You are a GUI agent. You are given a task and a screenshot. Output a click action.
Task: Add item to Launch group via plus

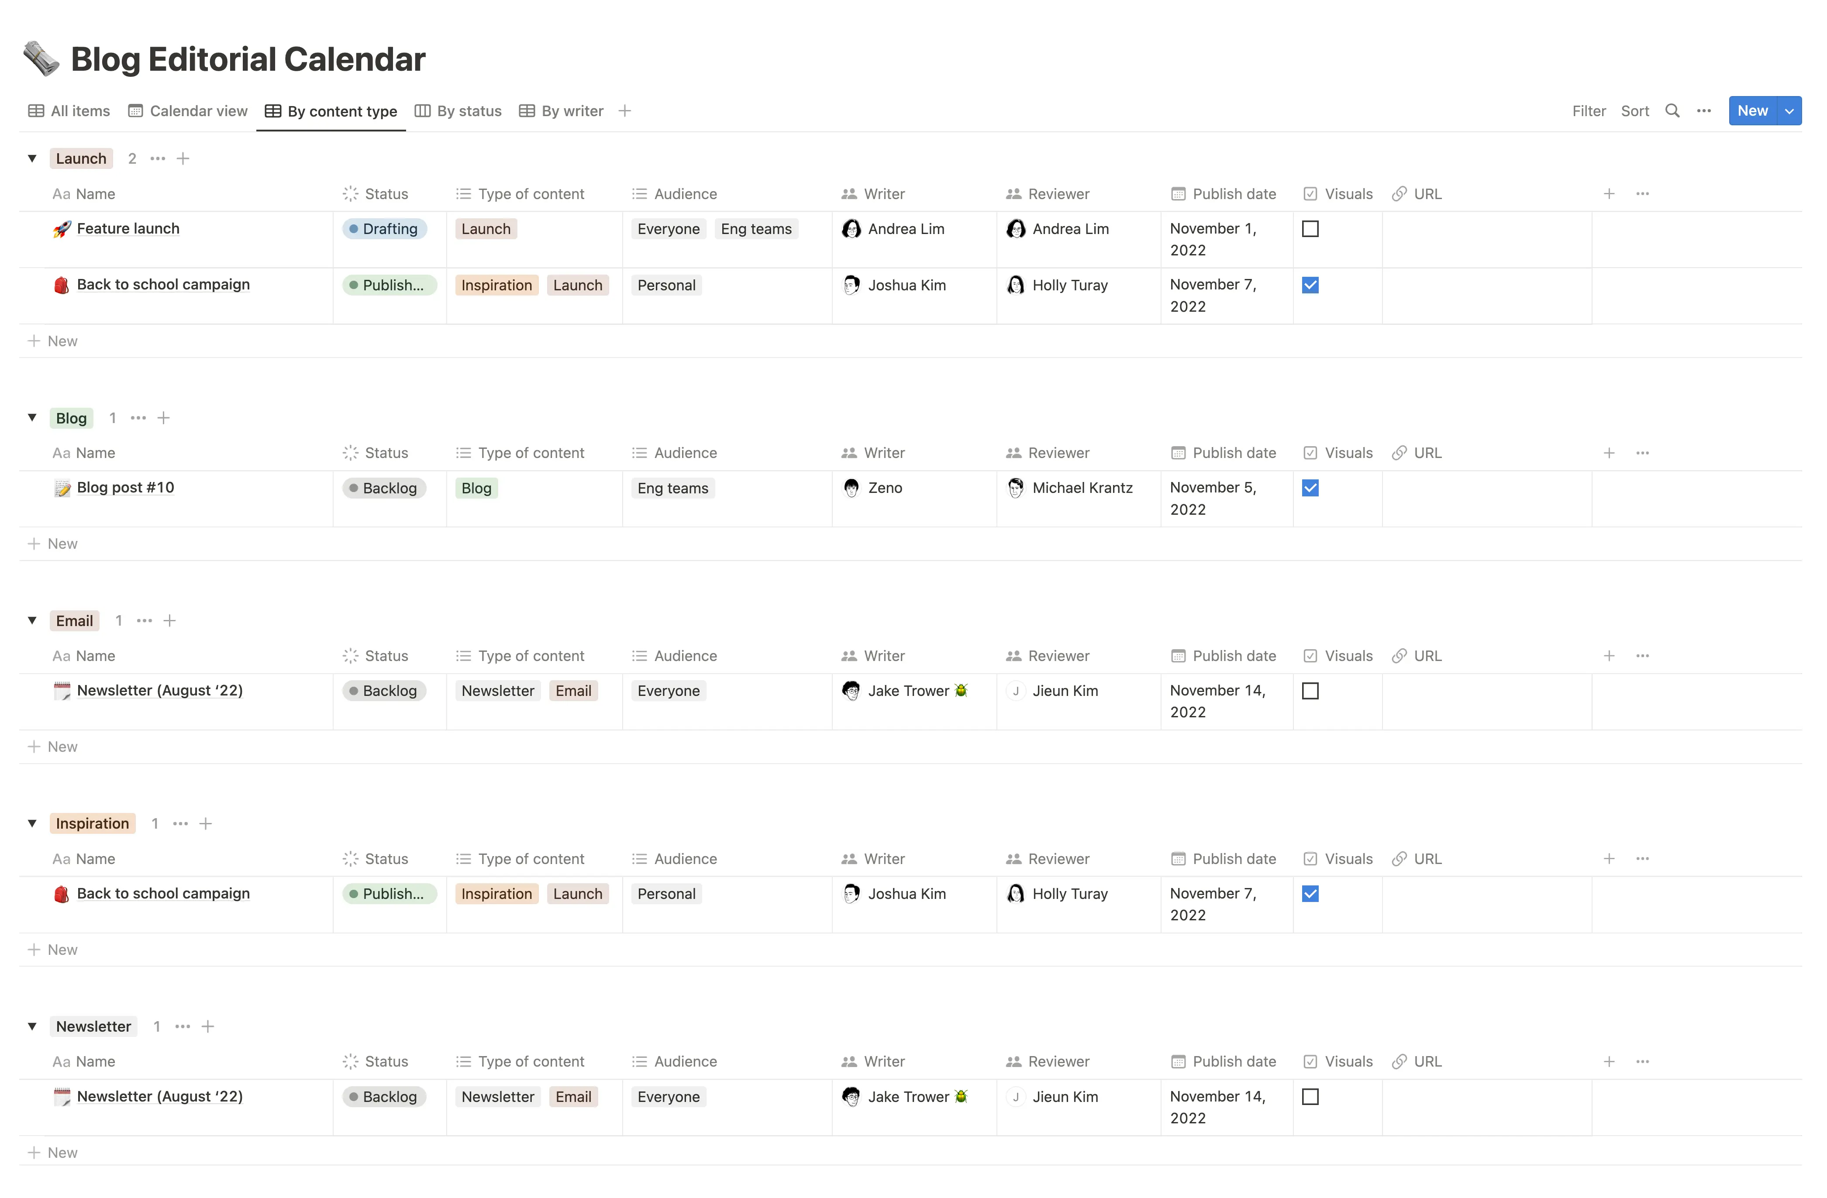[183, 158]
